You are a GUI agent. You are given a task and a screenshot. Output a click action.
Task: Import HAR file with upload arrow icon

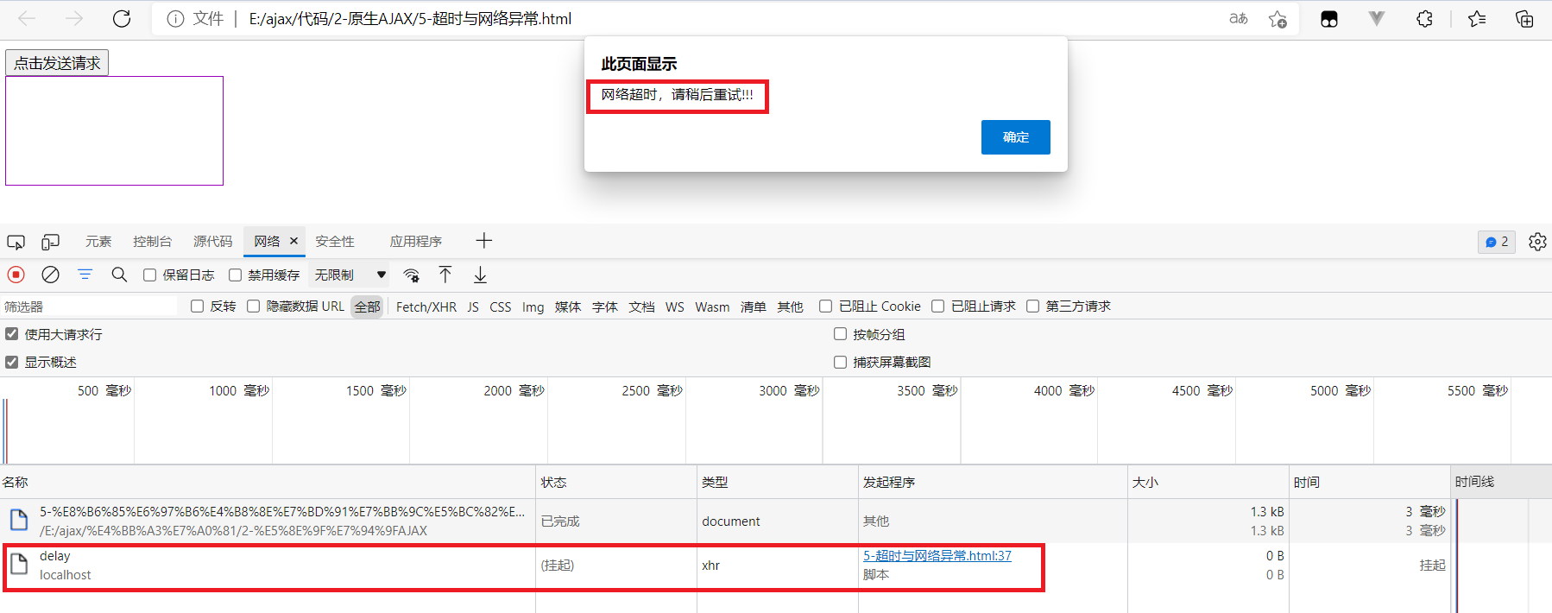tap(445, 275)
